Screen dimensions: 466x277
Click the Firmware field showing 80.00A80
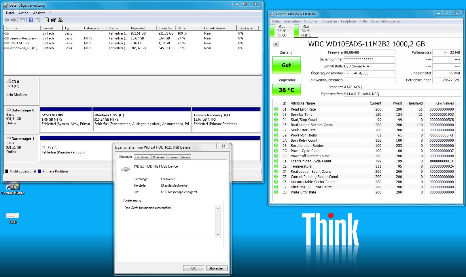tap(369, 52)
